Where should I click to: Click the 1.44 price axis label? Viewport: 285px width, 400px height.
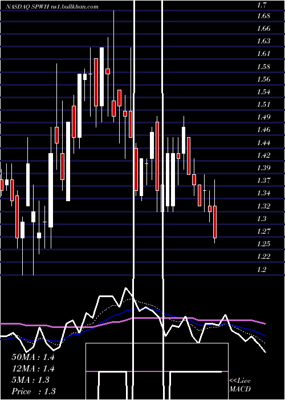(263, 143)
